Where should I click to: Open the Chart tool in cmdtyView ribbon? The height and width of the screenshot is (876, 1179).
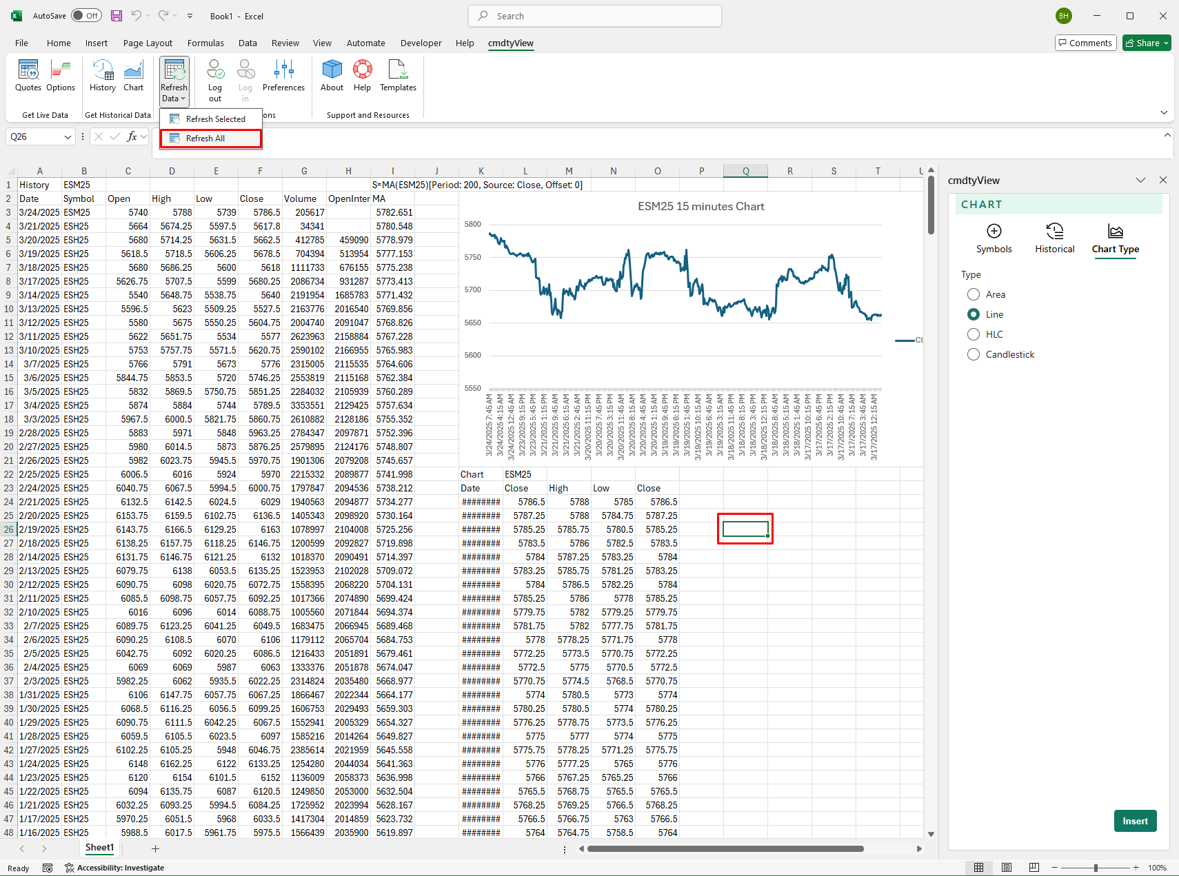[x=134, y=77]
